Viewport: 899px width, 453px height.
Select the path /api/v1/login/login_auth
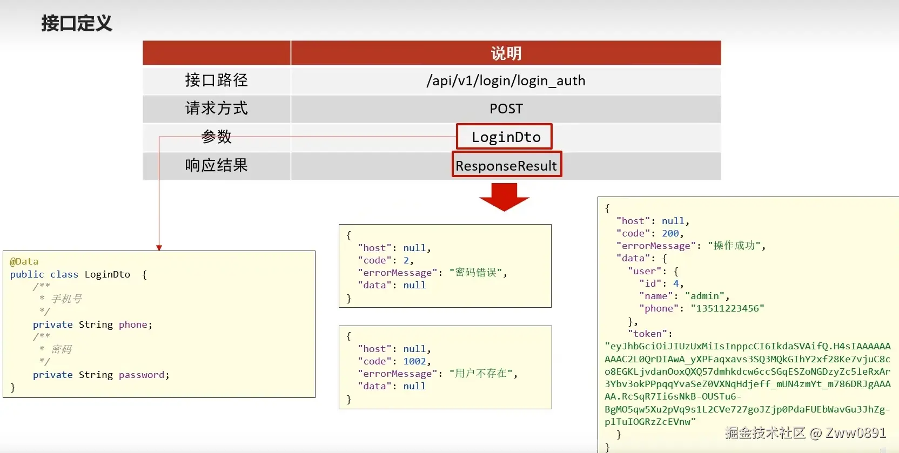tap(506, 80)
